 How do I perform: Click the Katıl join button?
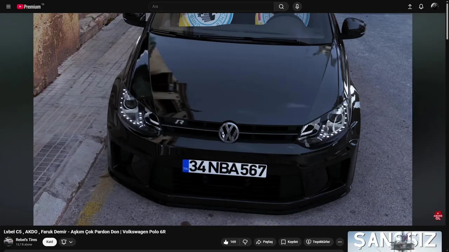click(49, 242)
